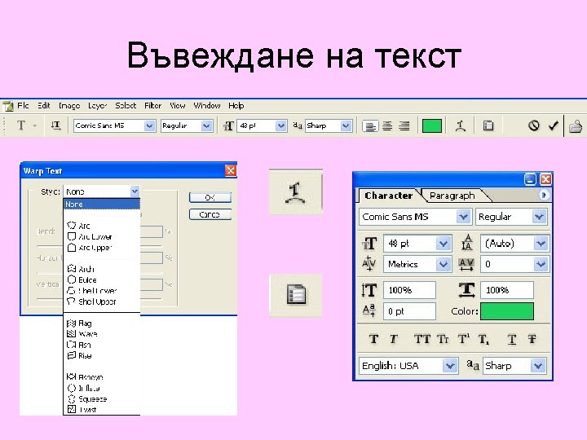The image size is (587, 440).
Task: Right align text in options bar
Action: [404, 125]
